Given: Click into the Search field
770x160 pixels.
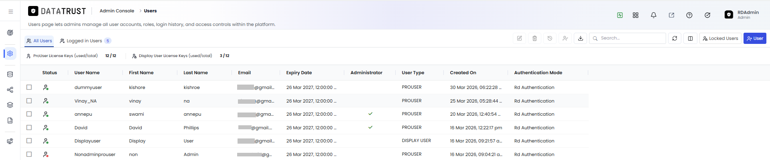Looking at the screenshot, I should point(628,38).
